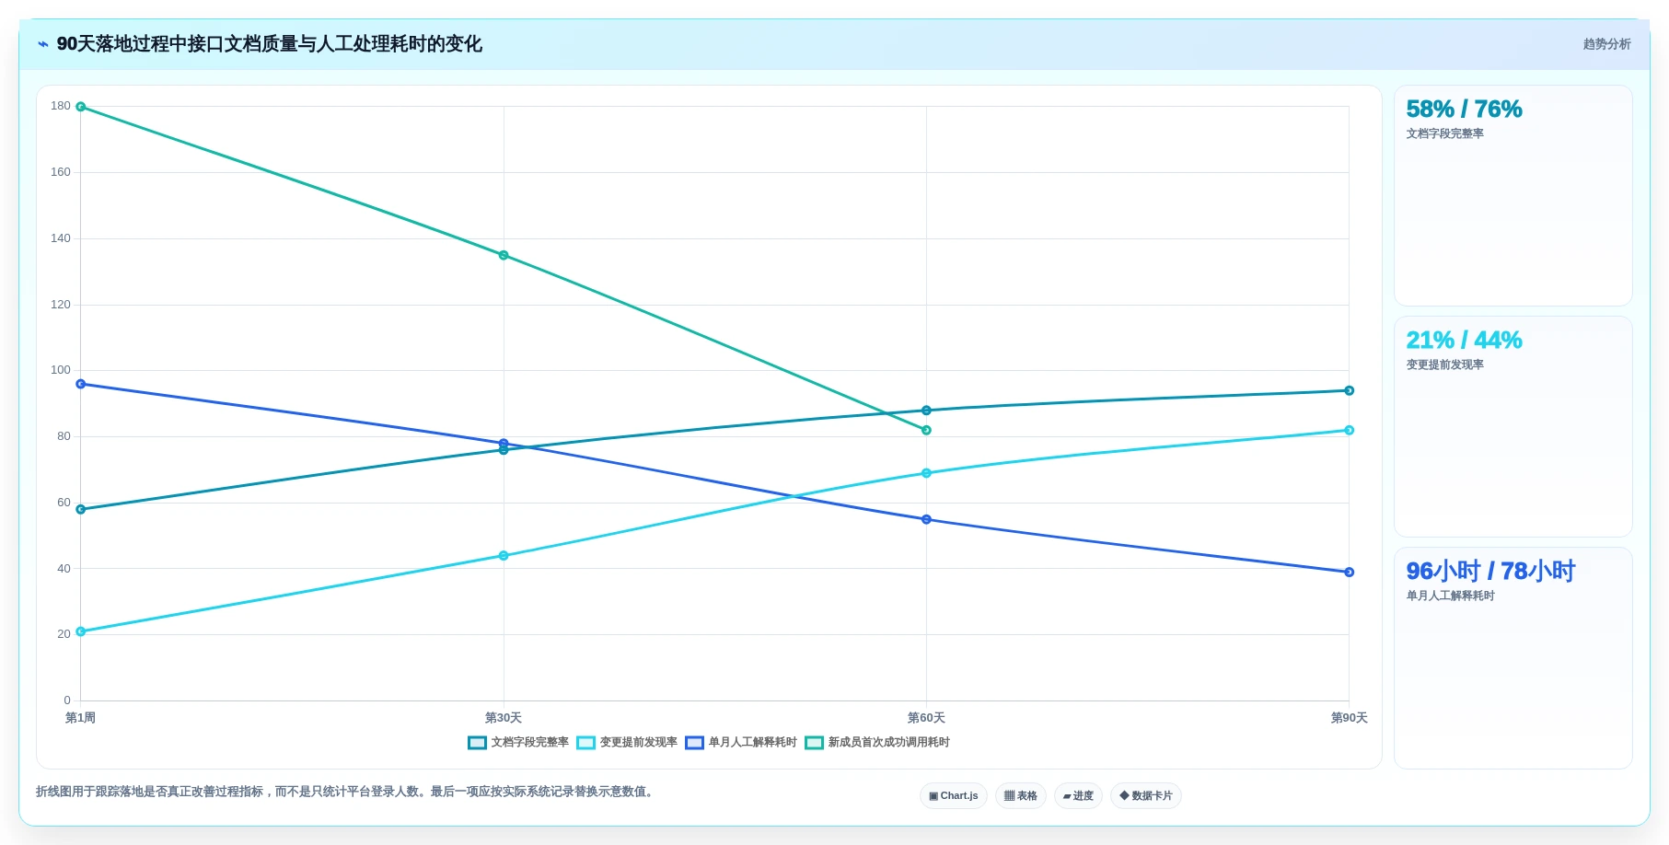Click the lightning icon beside the chart title
Image resolution: width=1669 pixels, height=845 pixels.
(42, 44)
